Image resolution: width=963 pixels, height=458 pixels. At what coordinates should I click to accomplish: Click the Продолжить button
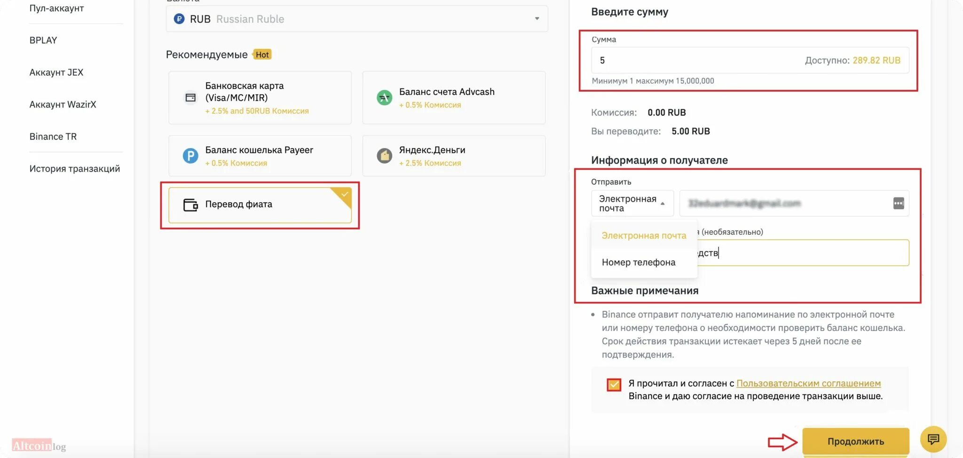pyautogui.click(x=855, y=441)
